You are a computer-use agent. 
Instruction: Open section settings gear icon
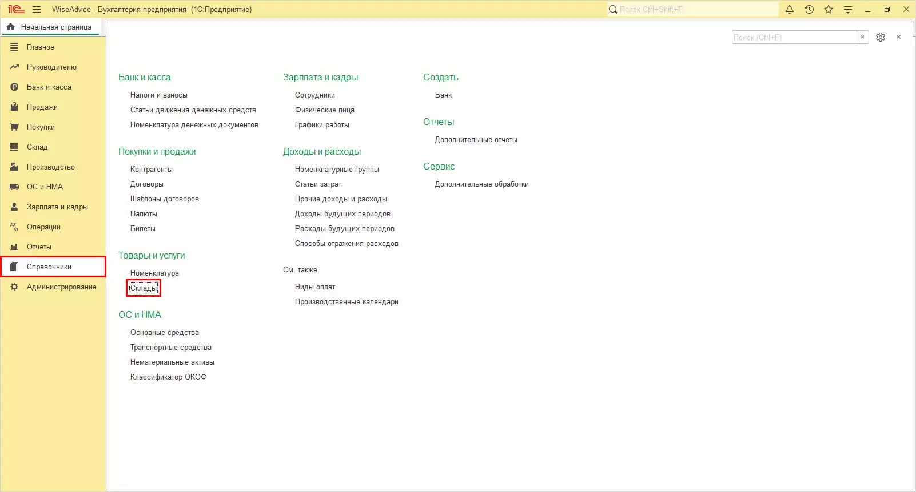click(881, 37)
